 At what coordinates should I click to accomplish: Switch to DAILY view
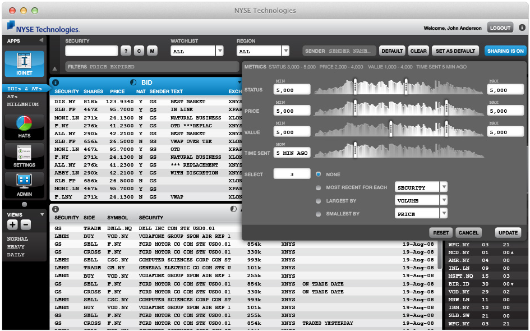16,255
